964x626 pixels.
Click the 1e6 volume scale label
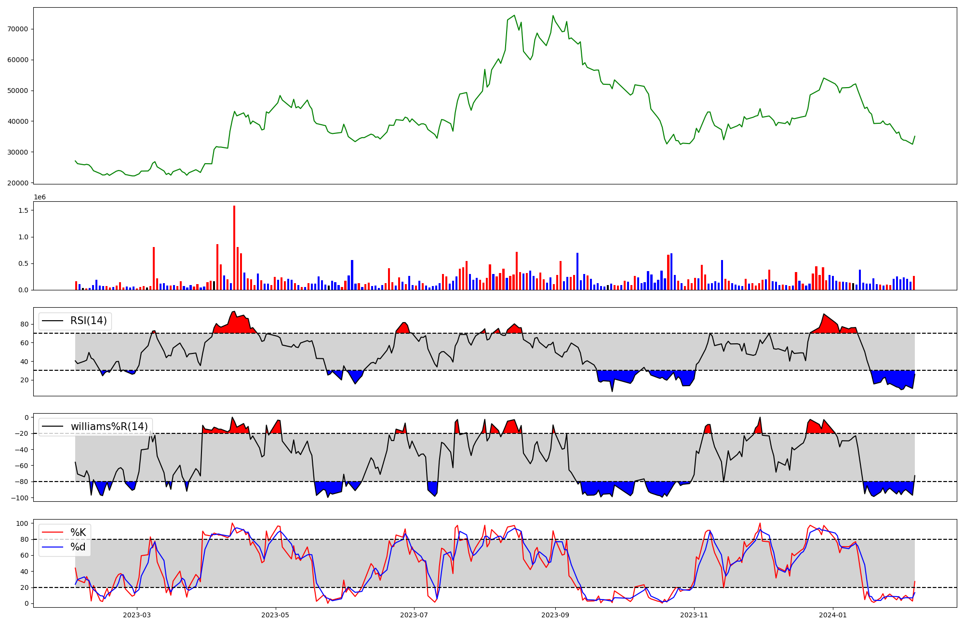click(40, 197)
